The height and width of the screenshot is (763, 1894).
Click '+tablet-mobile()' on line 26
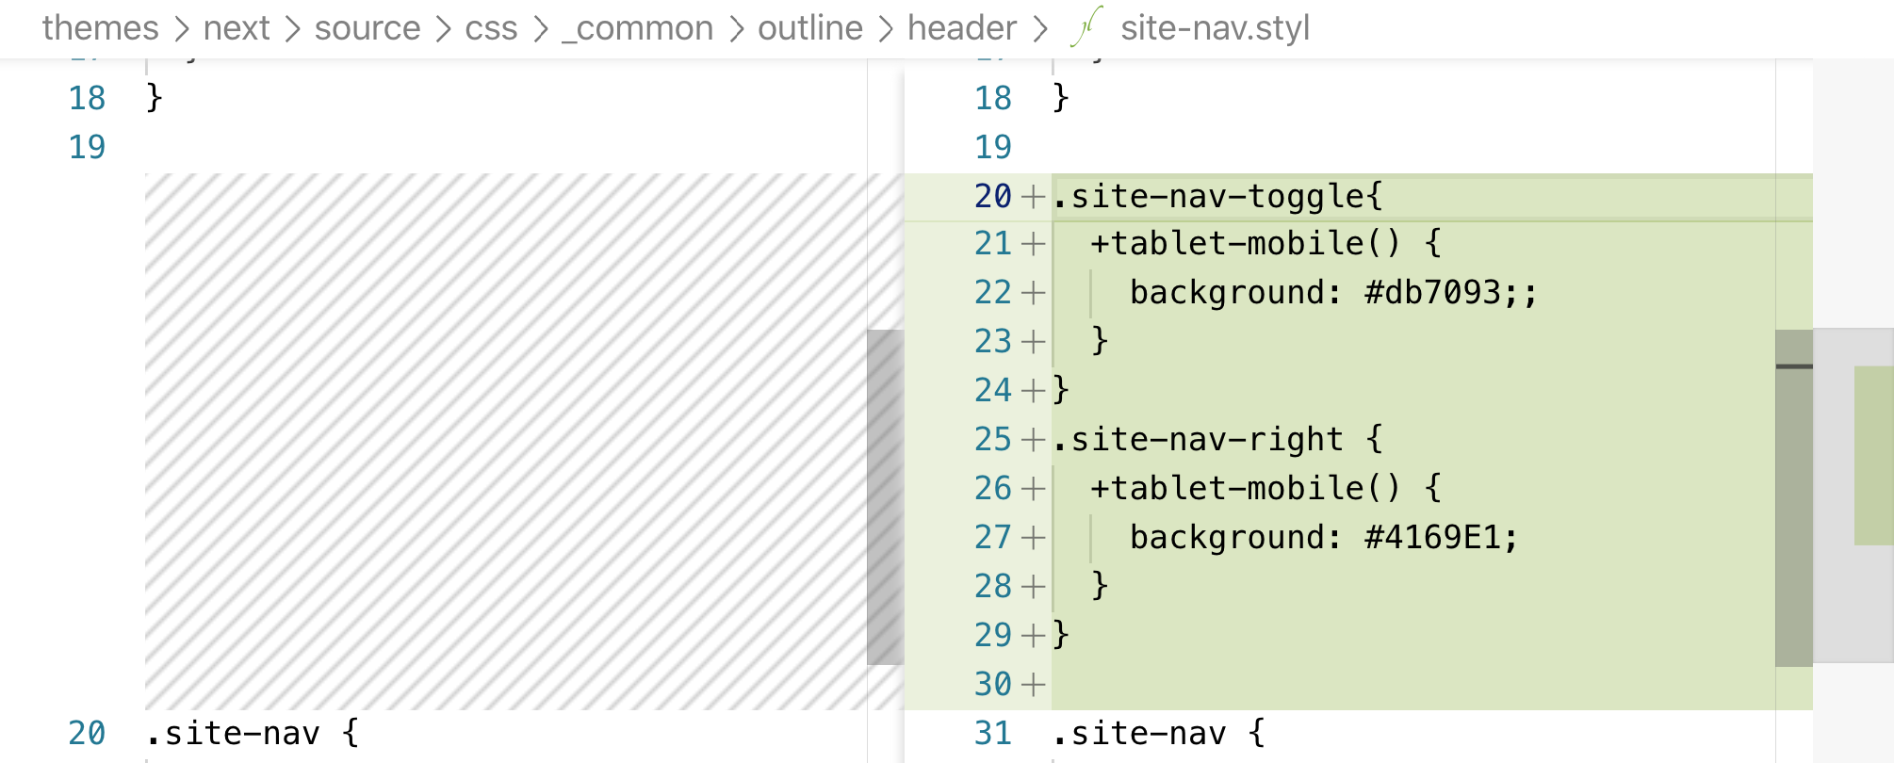pyautogui.click(x=1246, y=488)
